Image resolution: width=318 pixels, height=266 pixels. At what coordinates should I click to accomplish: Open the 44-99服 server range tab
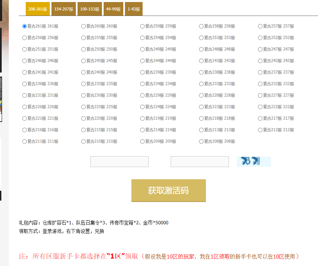pyautogui.click(x=113, y=9)
